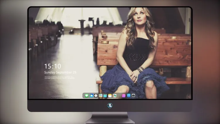Image resolution: width=220 pixels, height=124 pixels.
Task: Open the Camera app in the dock
Action: coord(133,95)
